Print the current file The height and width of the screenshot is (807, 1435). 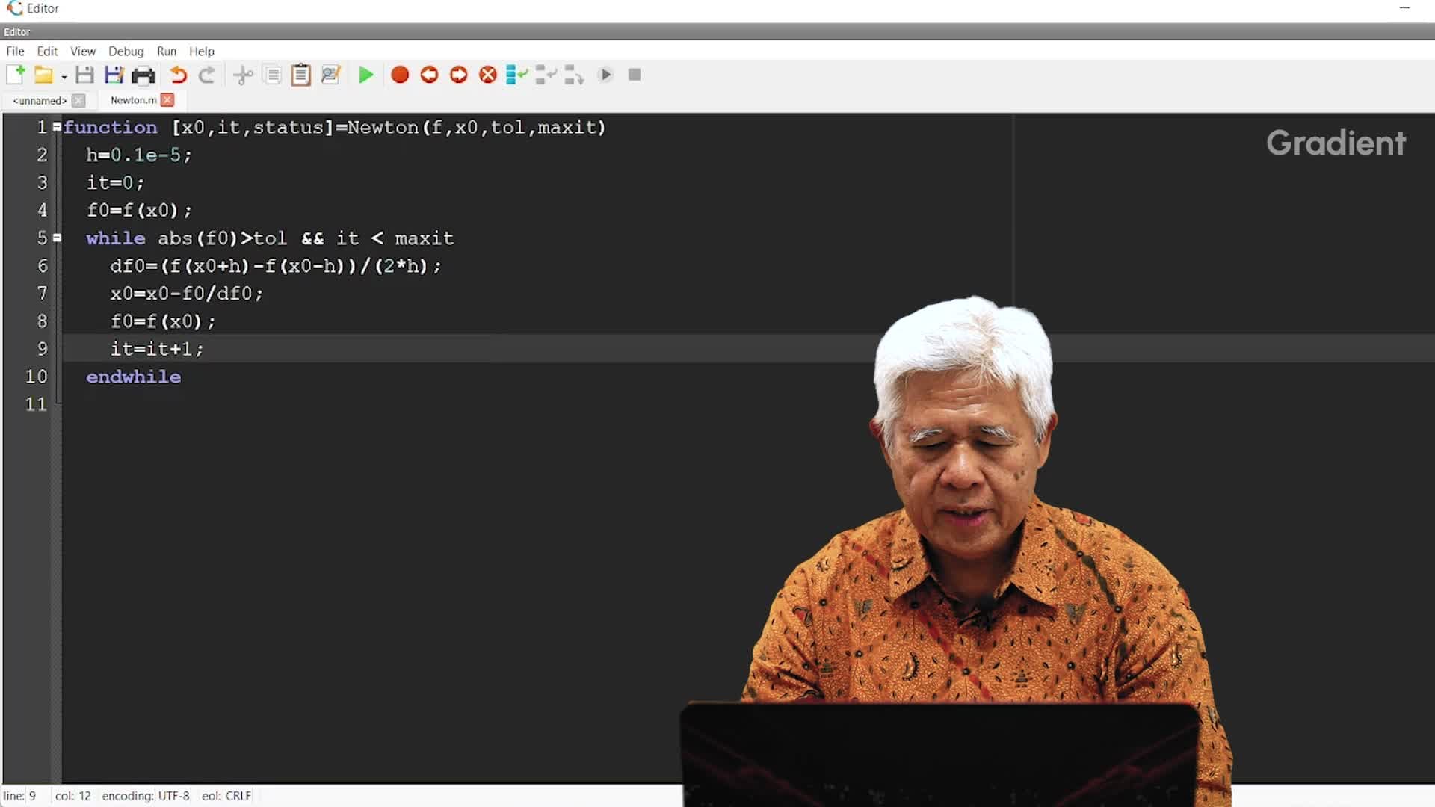click(x=143, y=75)
